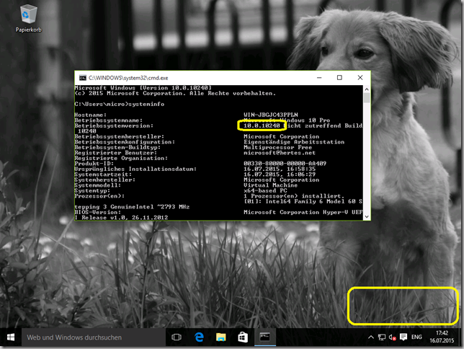464x349 pixels.
Task: Click the 'Virtual Machine' system model text
Action: click(270, 185)
